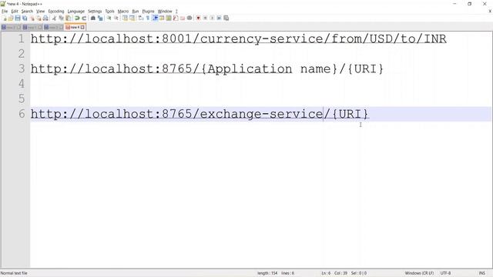Open the View menu

pyautogui.click(x=40, y=12)
